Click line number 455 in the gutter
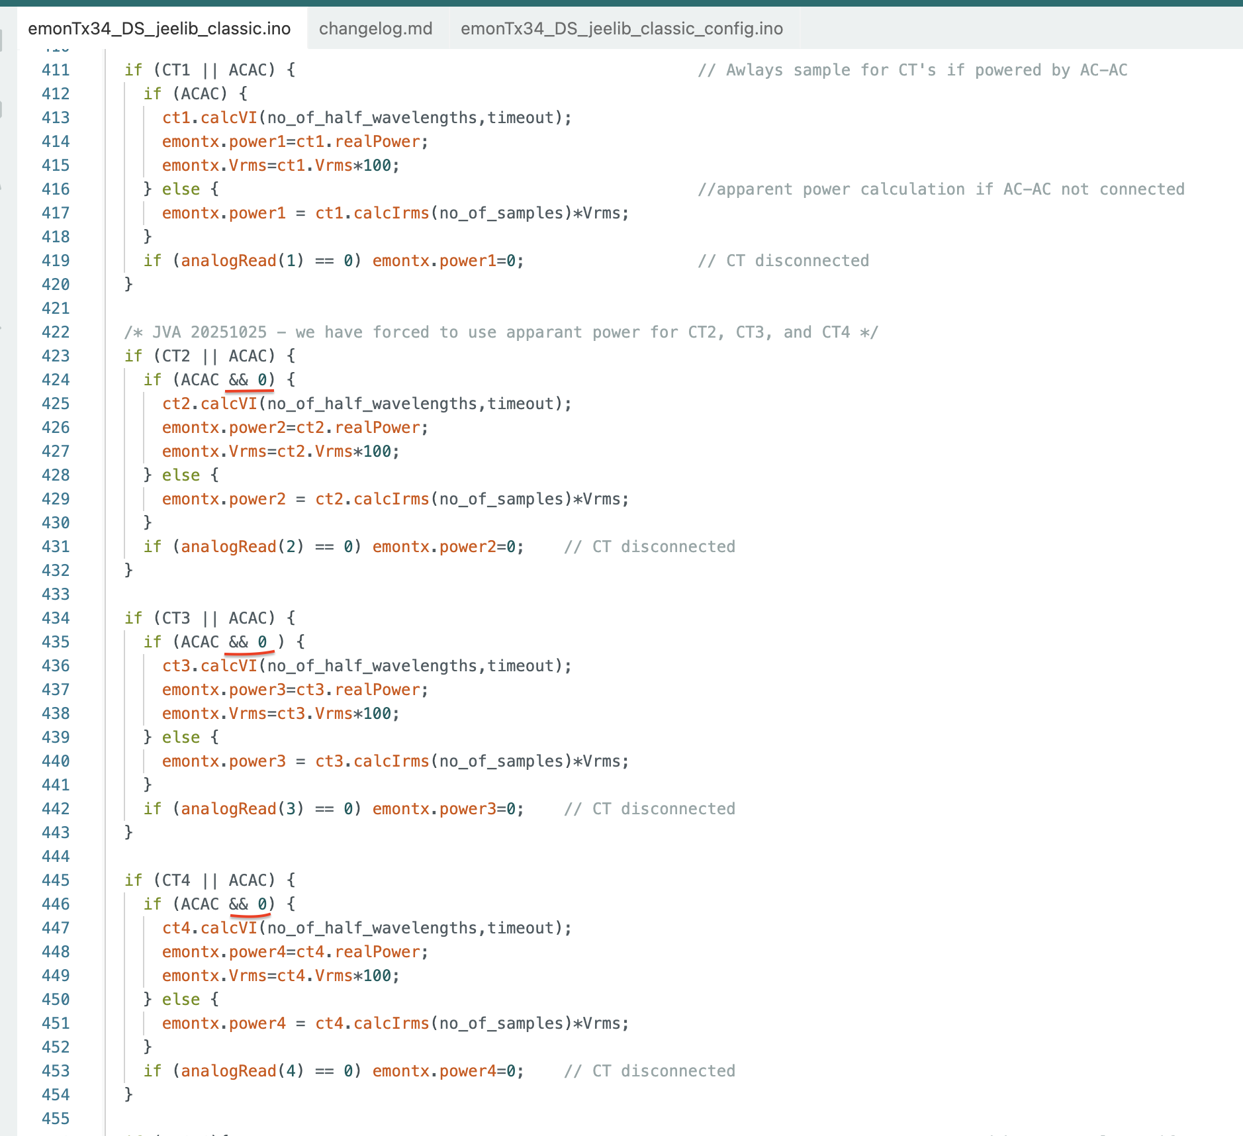The height and width of the screenshot is (1136, 1243). point(56,1119)
